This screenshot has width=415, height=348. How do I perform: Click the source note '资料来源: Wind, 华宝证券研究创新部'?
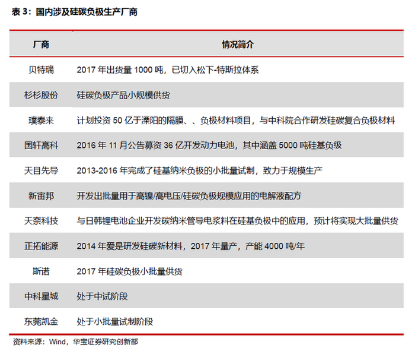coord(75,341)
